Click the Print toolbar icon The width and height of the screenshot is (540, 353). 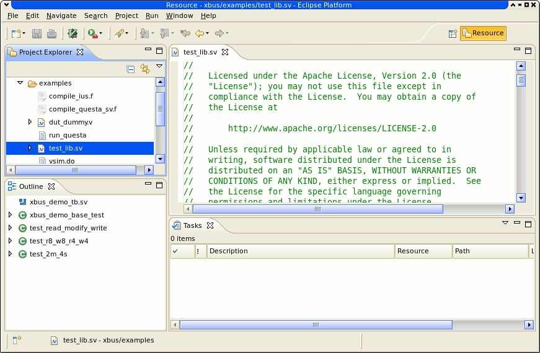point(51,33)
